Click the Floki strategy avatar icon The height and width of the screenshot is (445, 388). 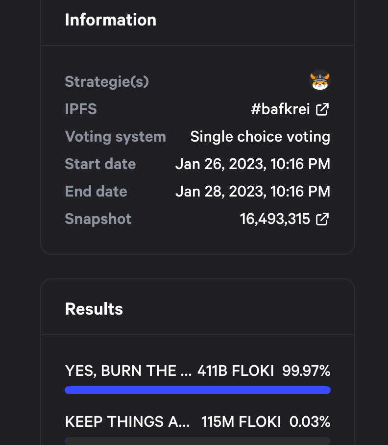tap(320, 81)
